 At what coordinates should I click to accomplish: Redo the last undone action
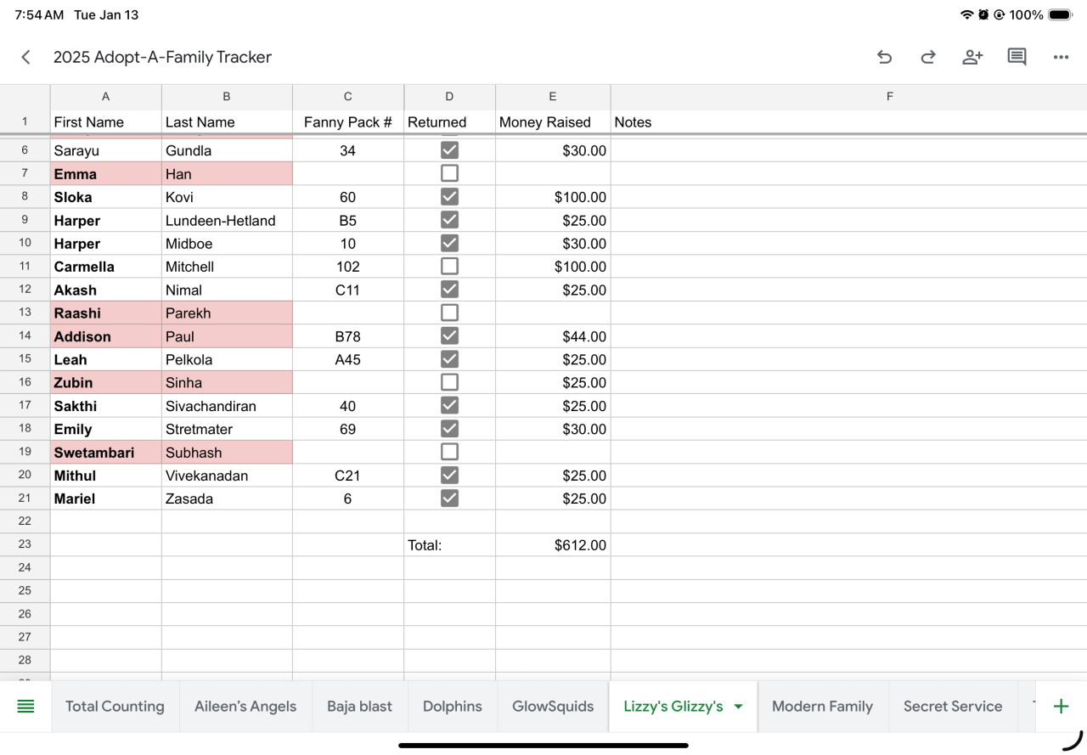click(928, 57)
